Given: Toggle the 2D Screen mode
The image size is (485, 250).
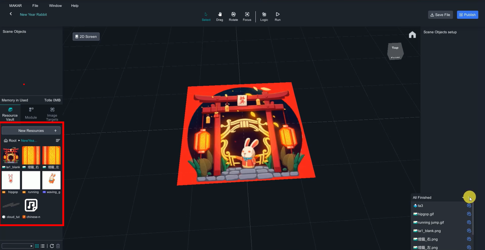Looking at the screenshot, I should point(86,37).
